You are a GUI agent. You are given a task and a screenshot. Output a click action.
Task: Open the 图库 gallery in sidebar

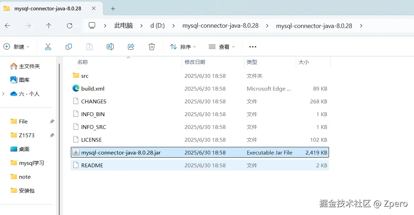(20, 80)
